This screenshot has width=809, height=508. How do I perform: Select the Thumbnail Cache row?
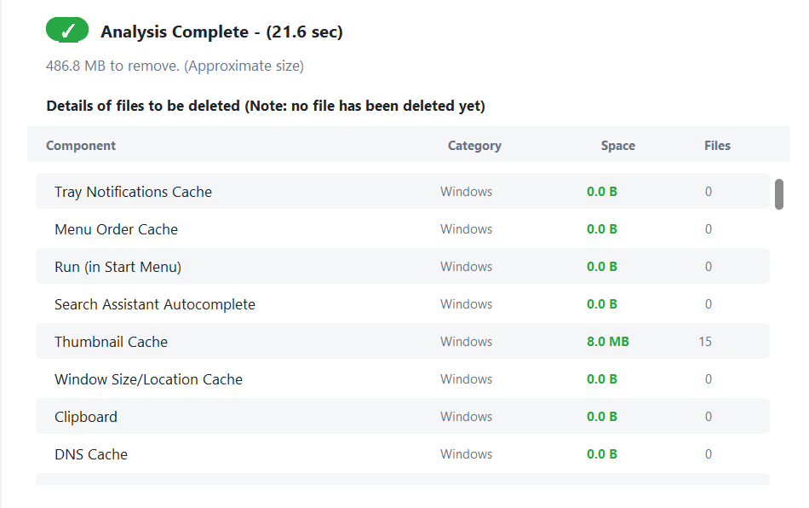(x=403, y=341)
